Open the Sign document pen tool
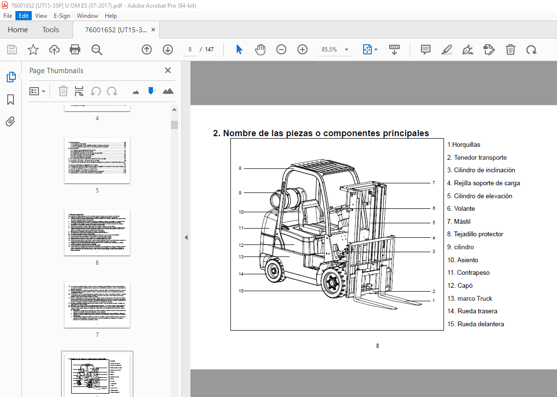Viewport: 557px width, 397px height. 468,50
